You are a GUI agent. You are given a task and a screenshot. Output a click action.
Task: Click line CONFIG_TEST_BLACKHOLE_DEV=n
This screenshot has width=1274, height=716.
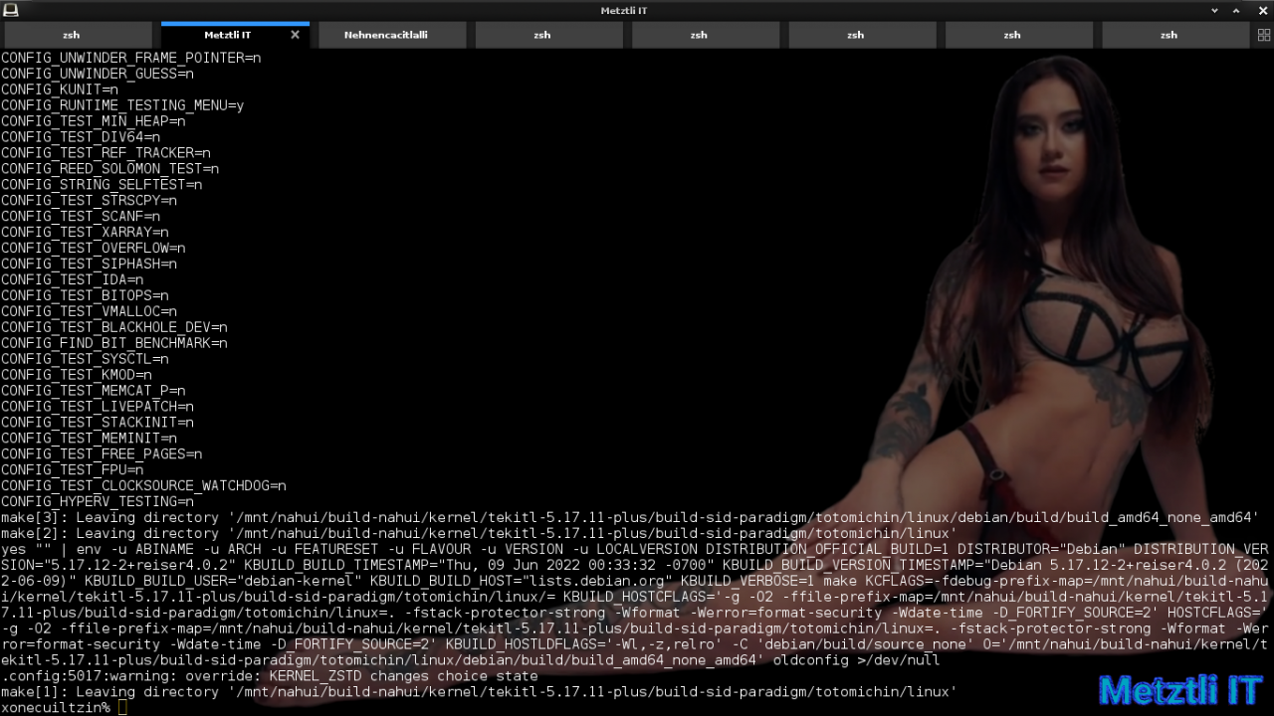pyautogui.click(x=113, y=327)
